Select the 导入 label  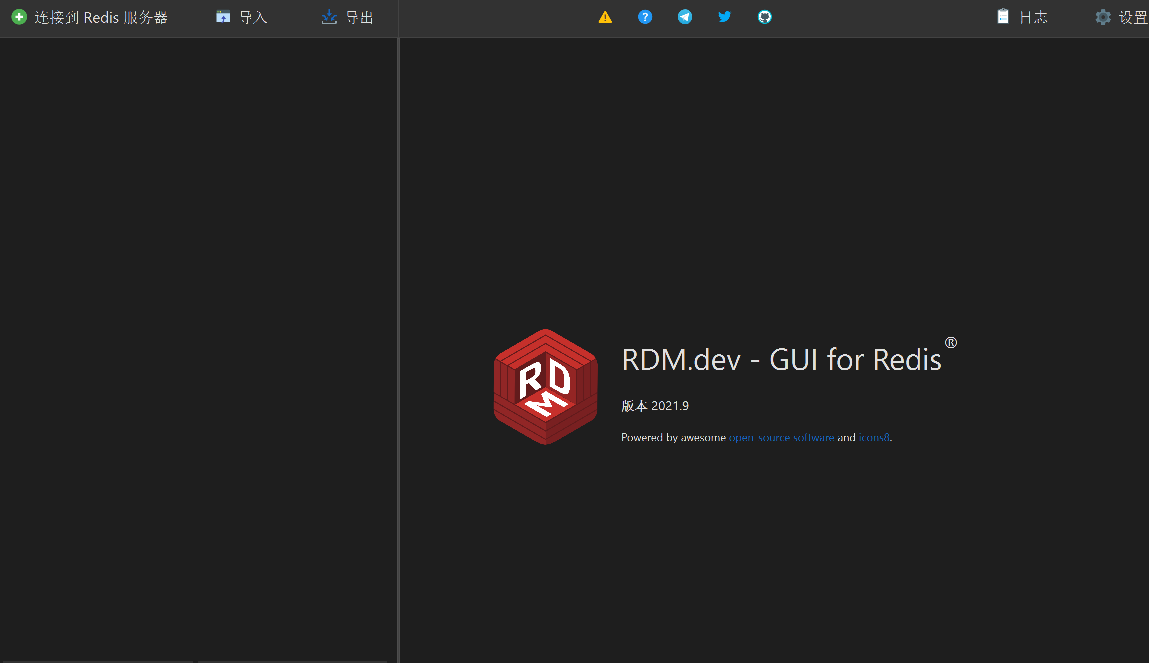click(253, 18)
